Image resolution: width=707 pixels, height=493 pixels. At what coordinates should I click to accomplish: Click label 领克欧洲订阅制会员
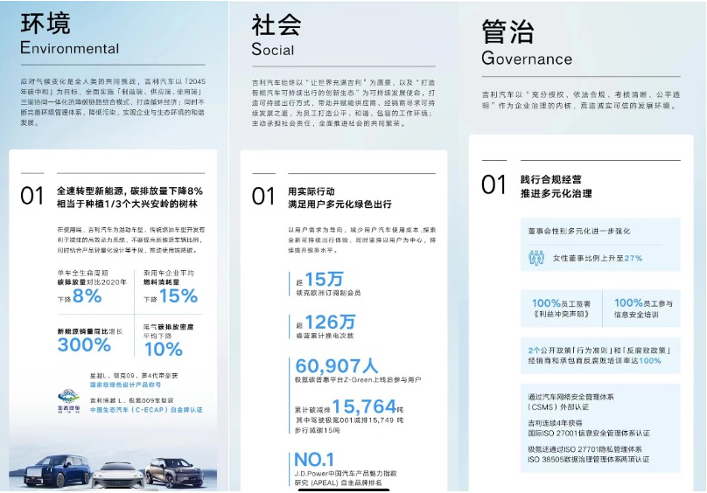(328, 293)
